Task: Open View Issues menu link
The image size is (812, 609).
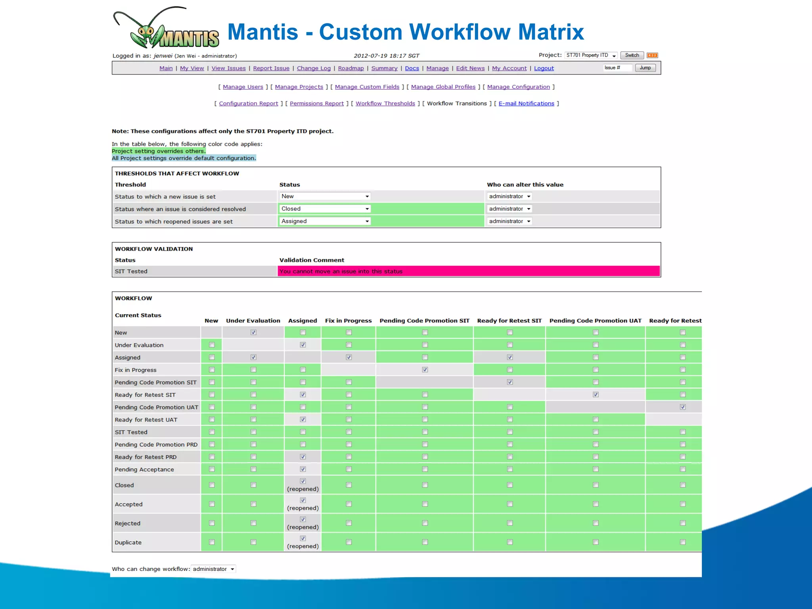Action: pyautogui.click(x=229, y=68)
